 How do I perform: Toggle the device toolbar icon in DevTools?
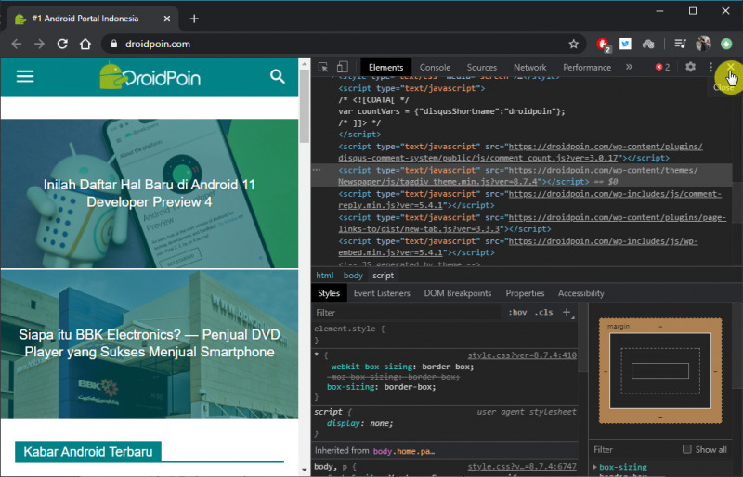tap(342, 67)
